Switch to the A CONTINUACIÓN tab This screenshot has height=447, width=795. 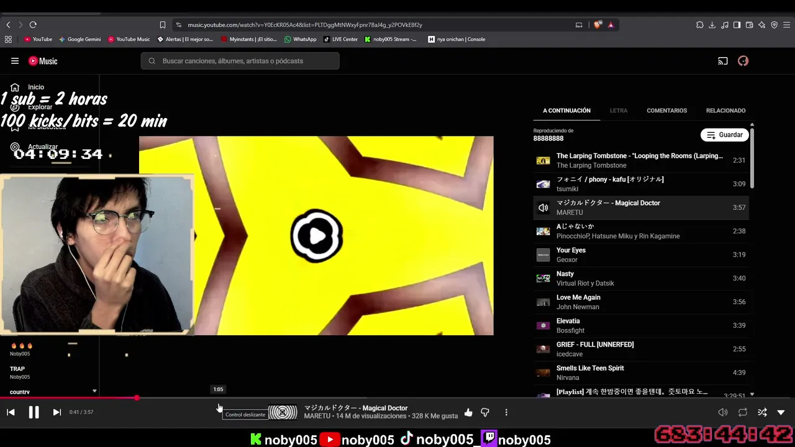tap(566, 111)
